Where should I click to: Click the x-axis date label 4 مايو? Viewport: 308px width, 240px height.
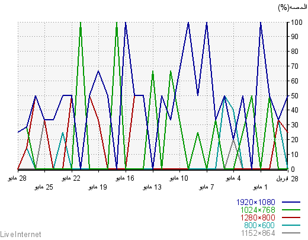[233, 178]
